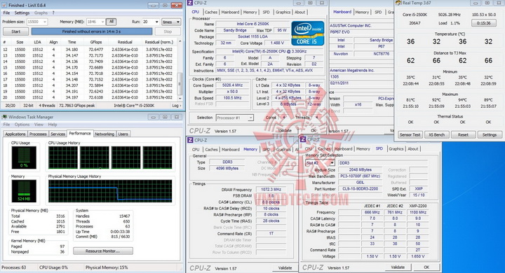Open the Slot #2 memory slot dropdown
The width and height of the screenshot is (505, 273).
[x=320, y=163]
